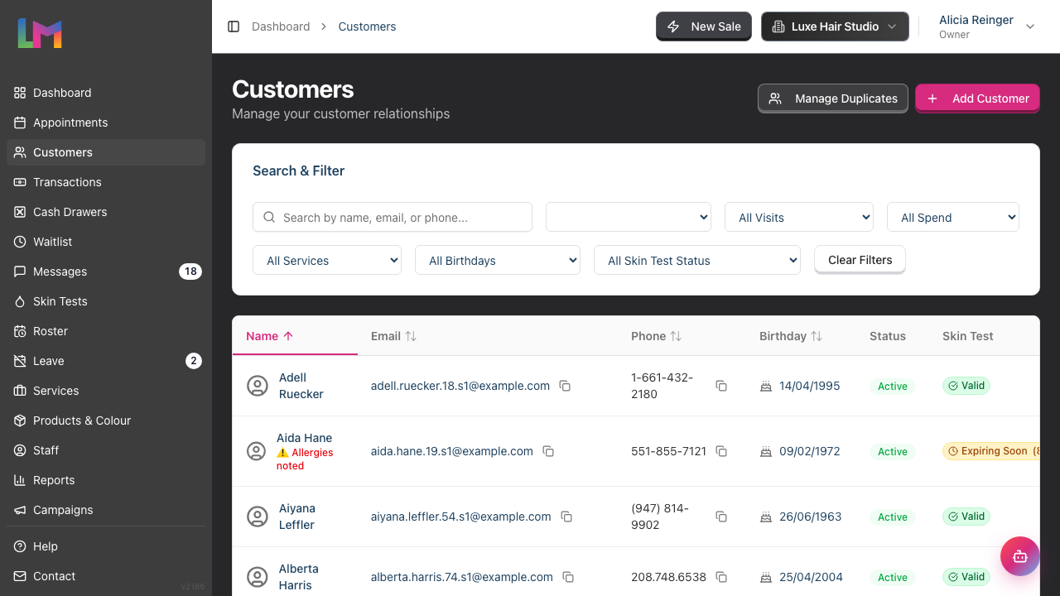Screen dimensions: 1060x596
Task: Copy phone number 551-855-7121
Action: pyautogui.click(x=721, y=451)
